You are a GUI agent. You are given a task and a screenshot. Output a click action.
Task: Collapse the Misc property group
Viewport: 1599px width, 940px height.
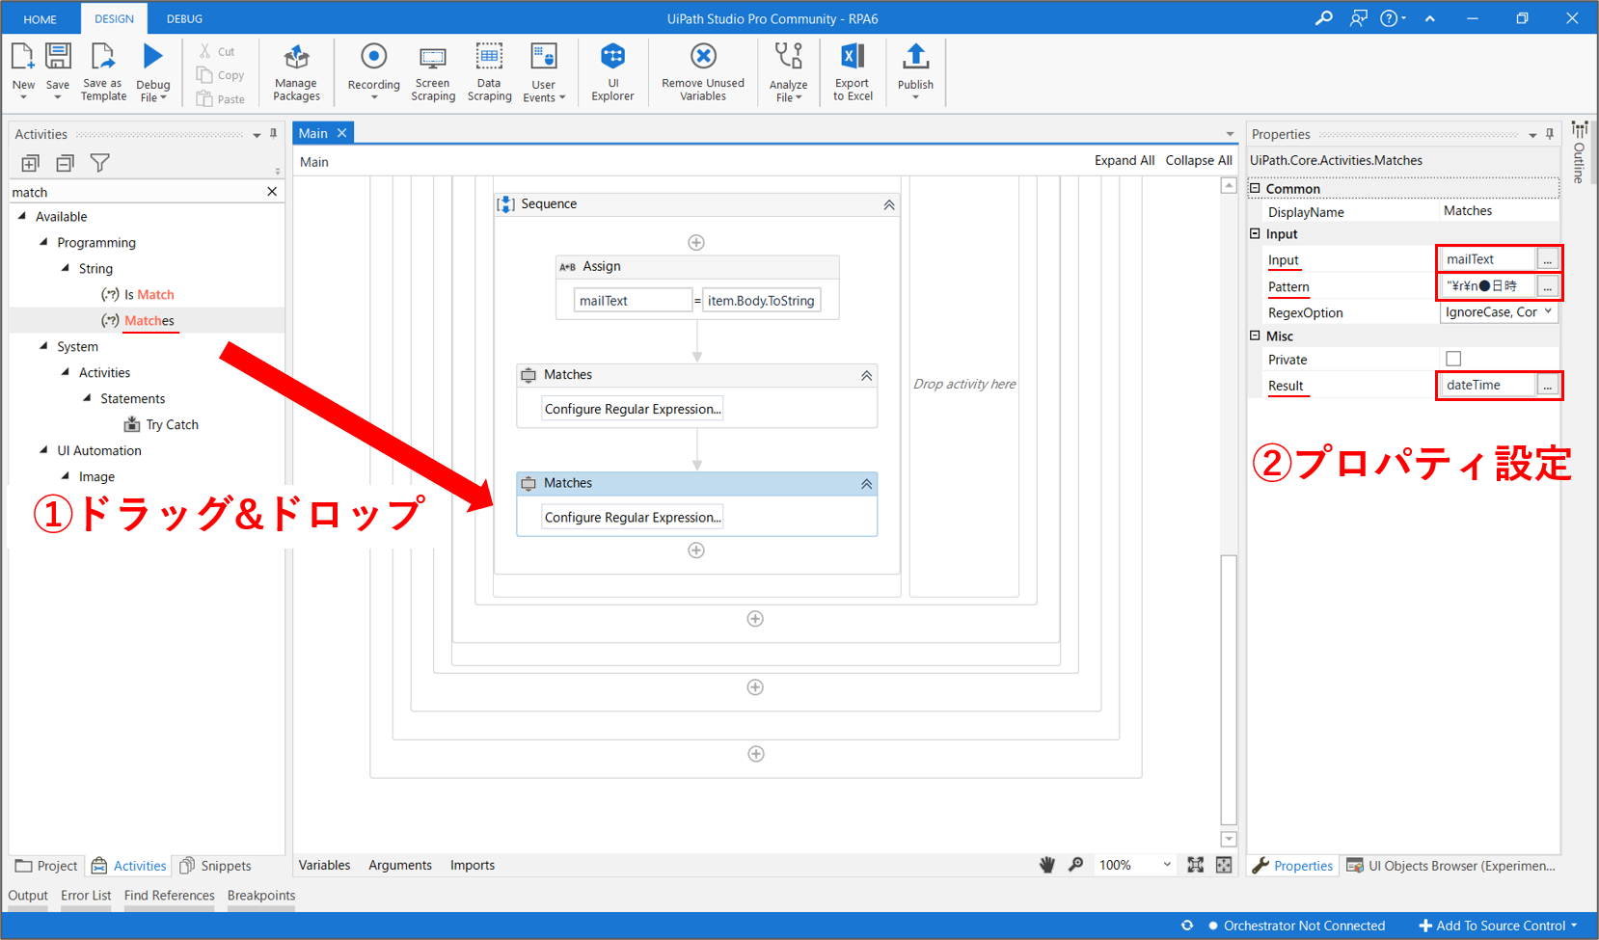tap(1255, 336)
